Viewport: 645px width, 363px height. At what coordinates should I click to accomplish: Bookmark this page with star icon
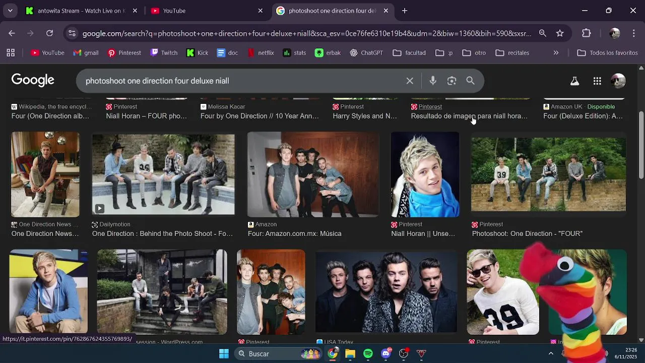click(560, 33)
